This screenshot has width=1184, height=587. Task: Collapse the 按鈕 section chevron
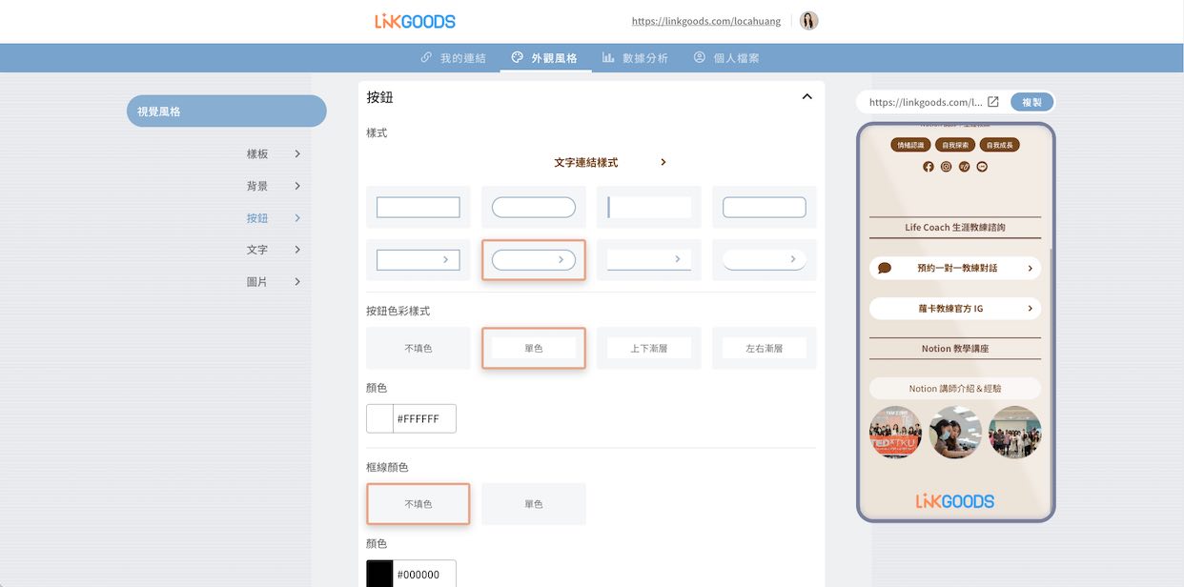click(x=806, y=96)
